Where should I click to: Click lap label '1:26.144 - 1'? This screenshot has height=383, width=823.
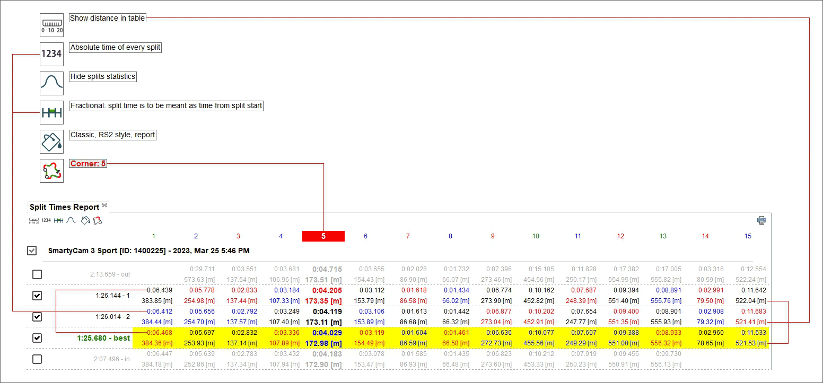[113, 296]
